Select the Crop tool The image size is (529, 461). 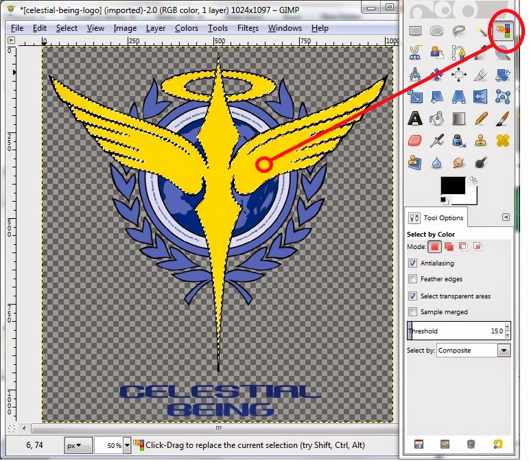point(481,75)
